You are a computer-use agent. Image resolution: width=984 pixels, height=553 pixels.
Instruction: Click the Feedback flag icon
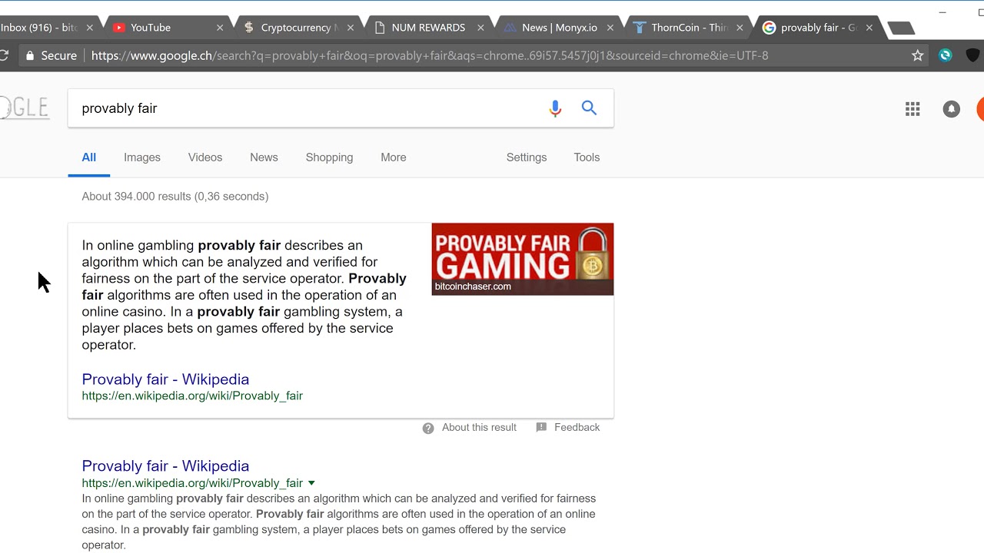pos(541,427)
